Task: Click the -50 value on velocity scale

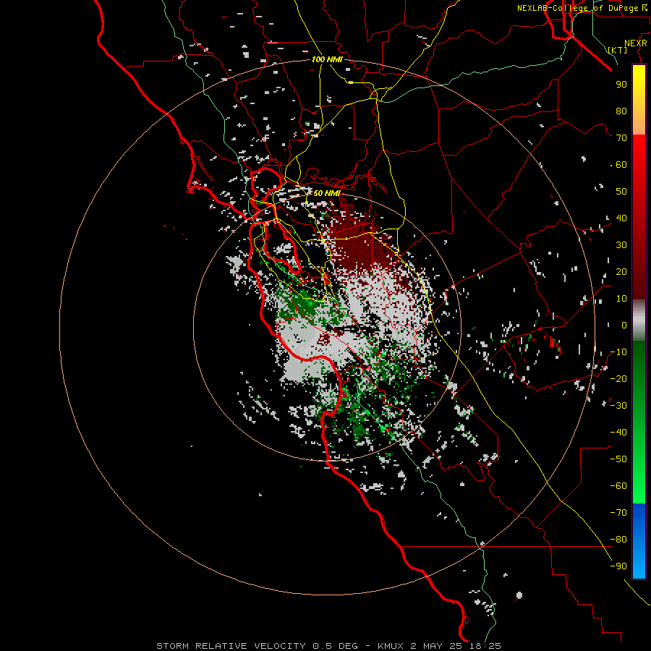Action: click(x=618, y=459)
